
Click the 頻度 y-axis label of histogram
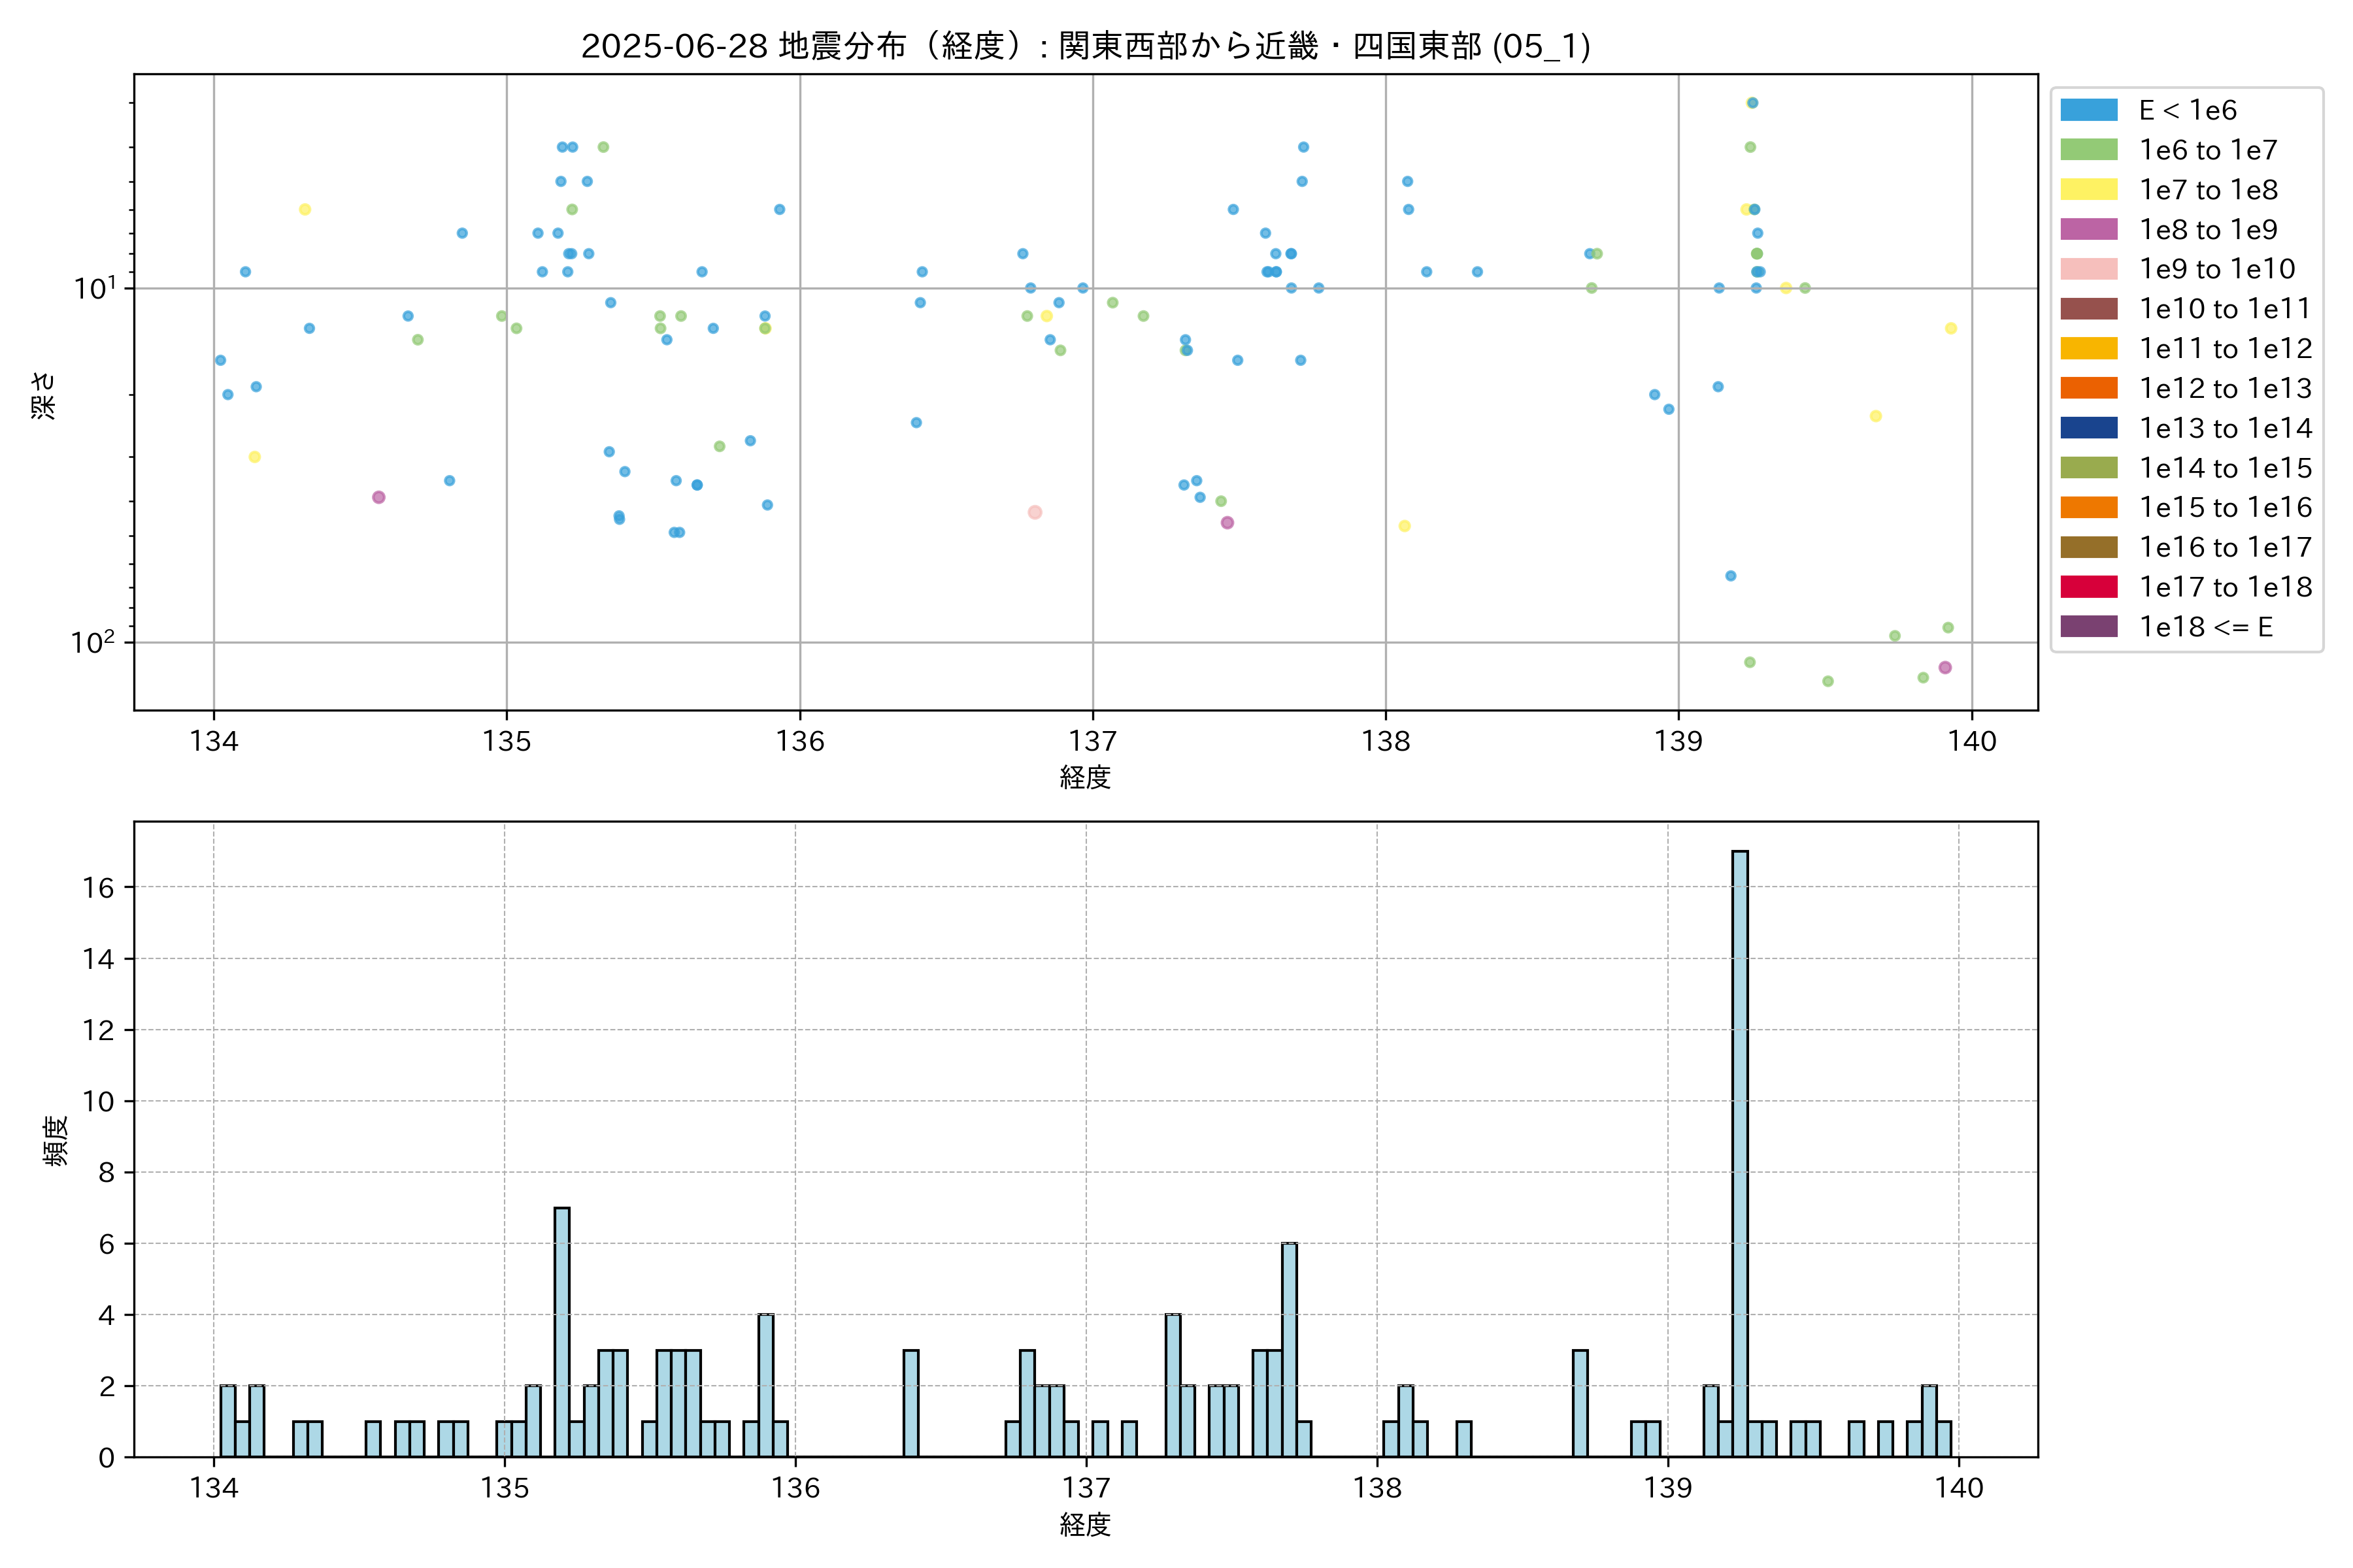pos(56,1140)
